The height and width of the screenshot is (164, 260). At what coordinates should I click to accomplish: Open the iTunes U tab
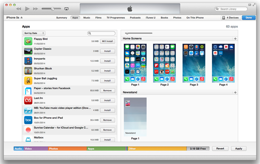[x=150, y=18]
